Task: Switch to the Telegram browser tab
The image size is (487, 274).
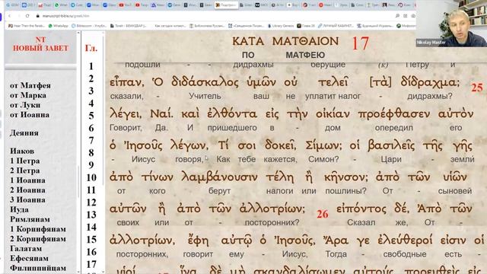Action: coord(78,5)
